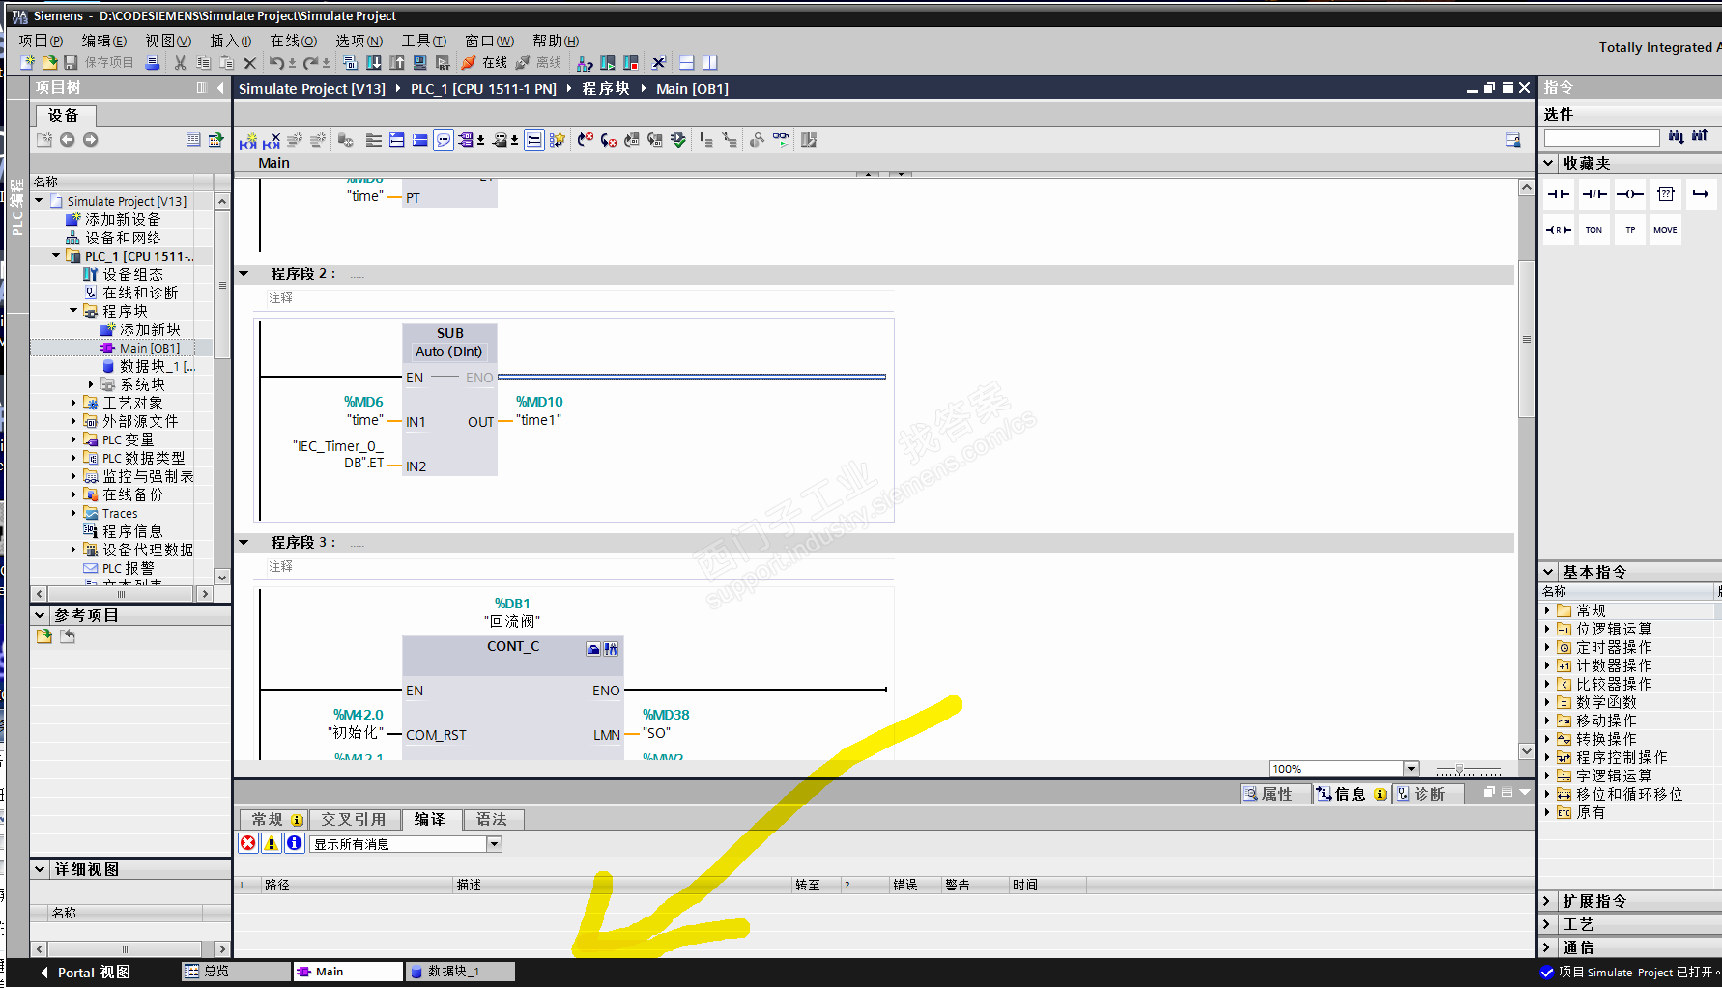
Task: Click the split editor horizontally icon
Action: [x=687, y=63]
